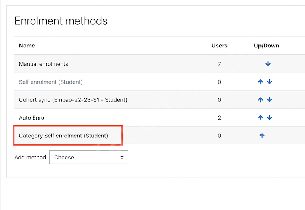The height and width of the screenshot is (210, 305).
Task: Click user count 2 for Auto Enrol
Action: tap(220, 118)
